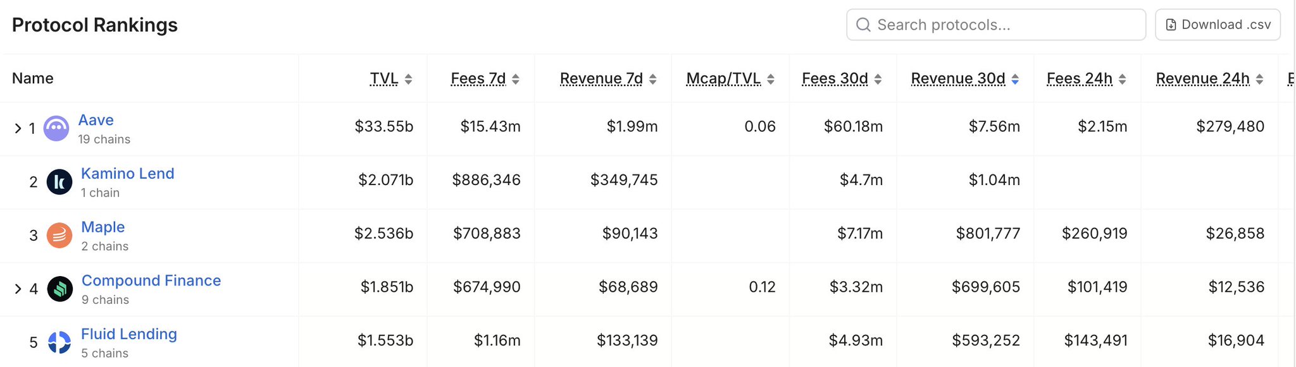Click the Revenue 30d sort arrows icon
Viewport: 1296px width, 367px height.
(x=1015, y=79)
